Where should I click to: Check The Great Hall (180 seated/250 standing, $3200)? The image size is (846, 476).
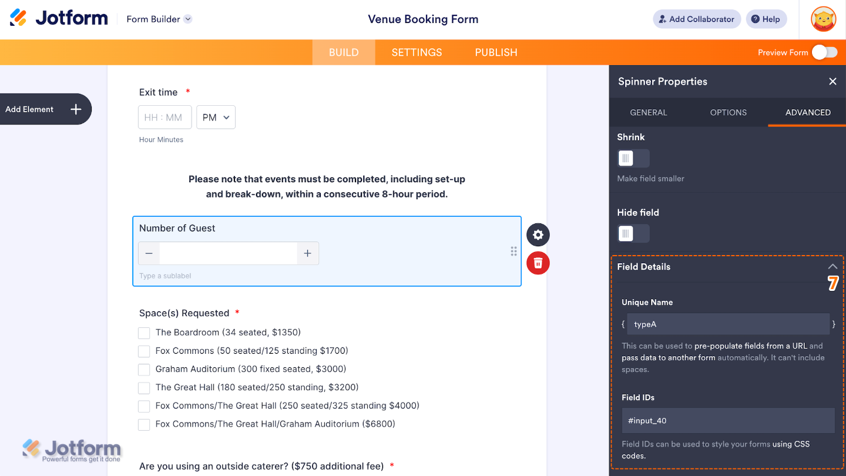point(144,388)
